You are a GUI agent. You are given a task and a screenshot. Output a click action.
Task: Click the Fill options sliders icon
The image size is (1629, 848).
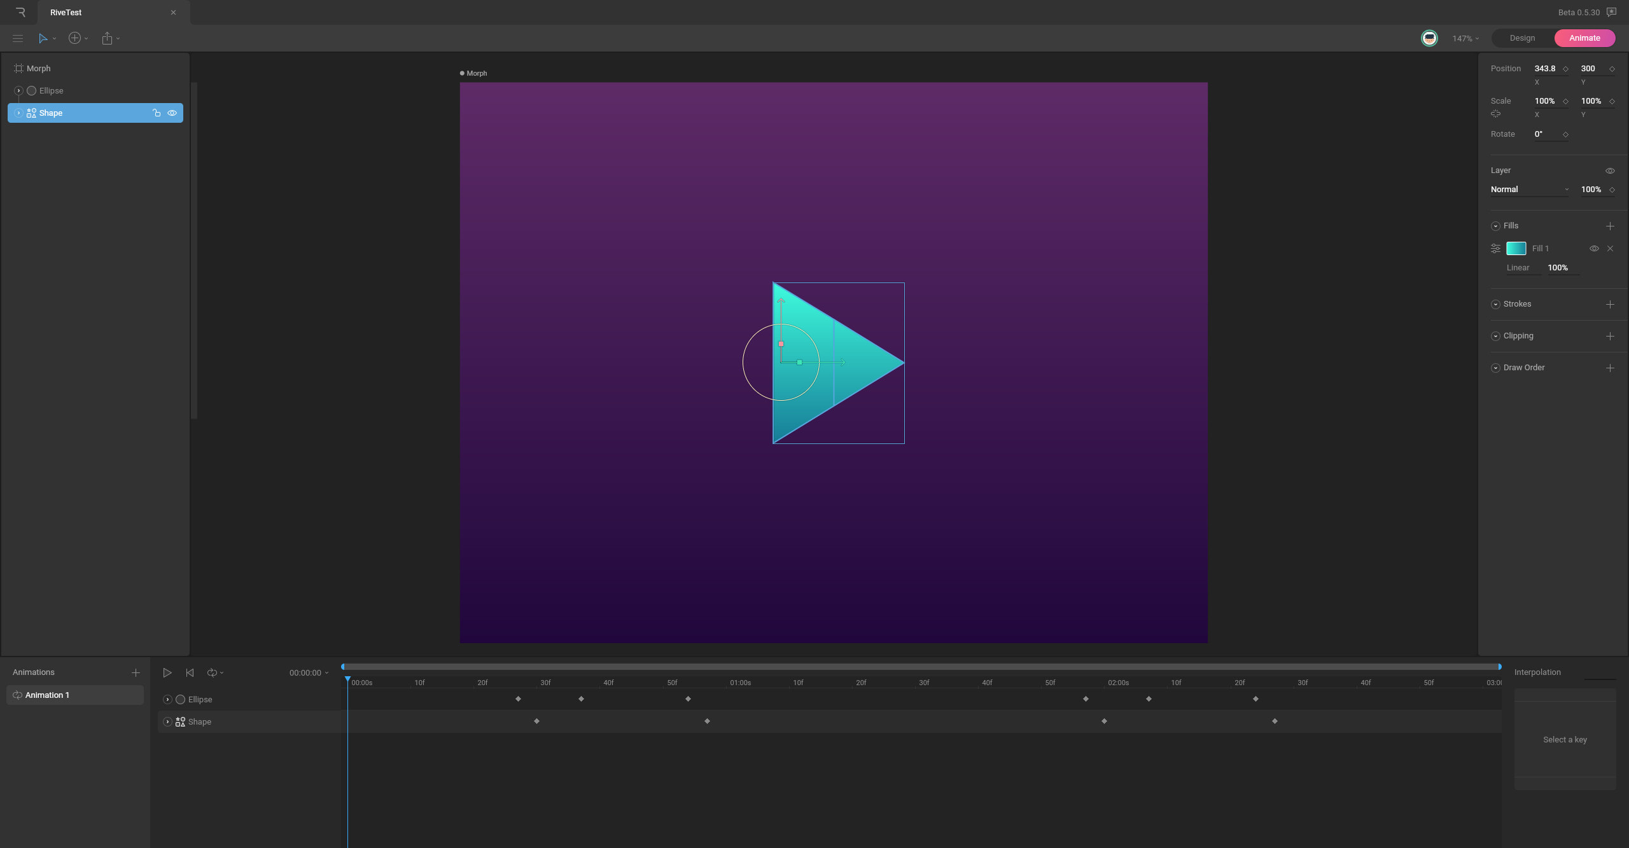(1495, 248)
